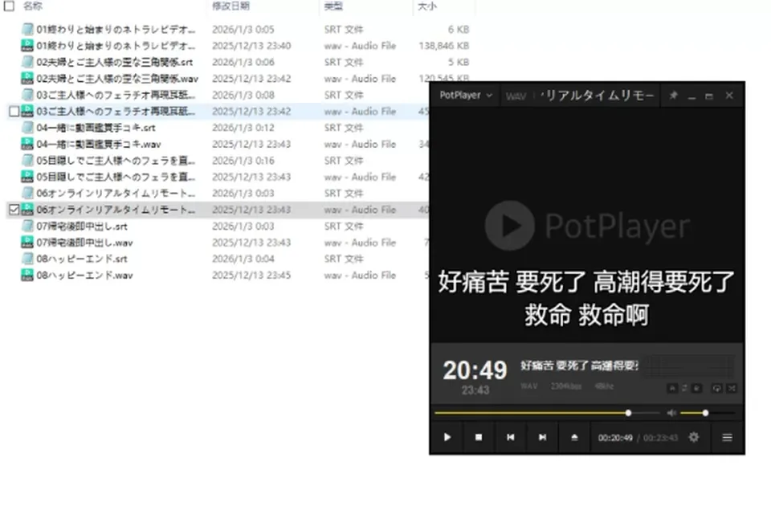Click the SRT file icon modified 2026/1/3 0:06

point(27,62)
